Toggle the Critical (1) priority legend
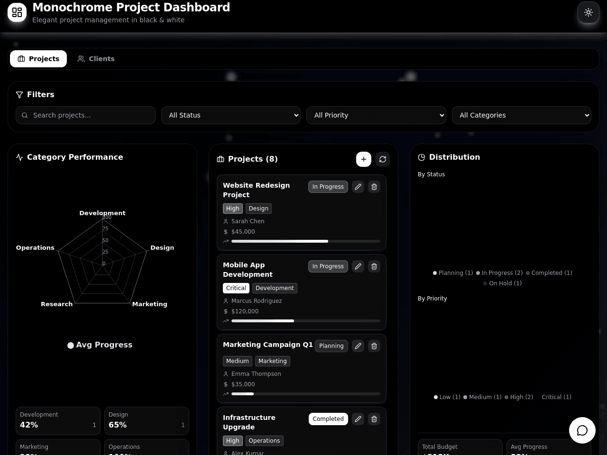Screen dimensions: 607x455 pyautogui.click(x=553, y=397)
